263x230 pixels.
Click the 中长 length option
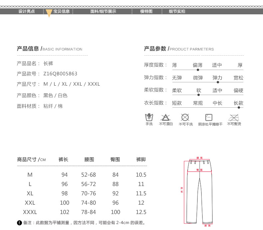coord(217,103)
